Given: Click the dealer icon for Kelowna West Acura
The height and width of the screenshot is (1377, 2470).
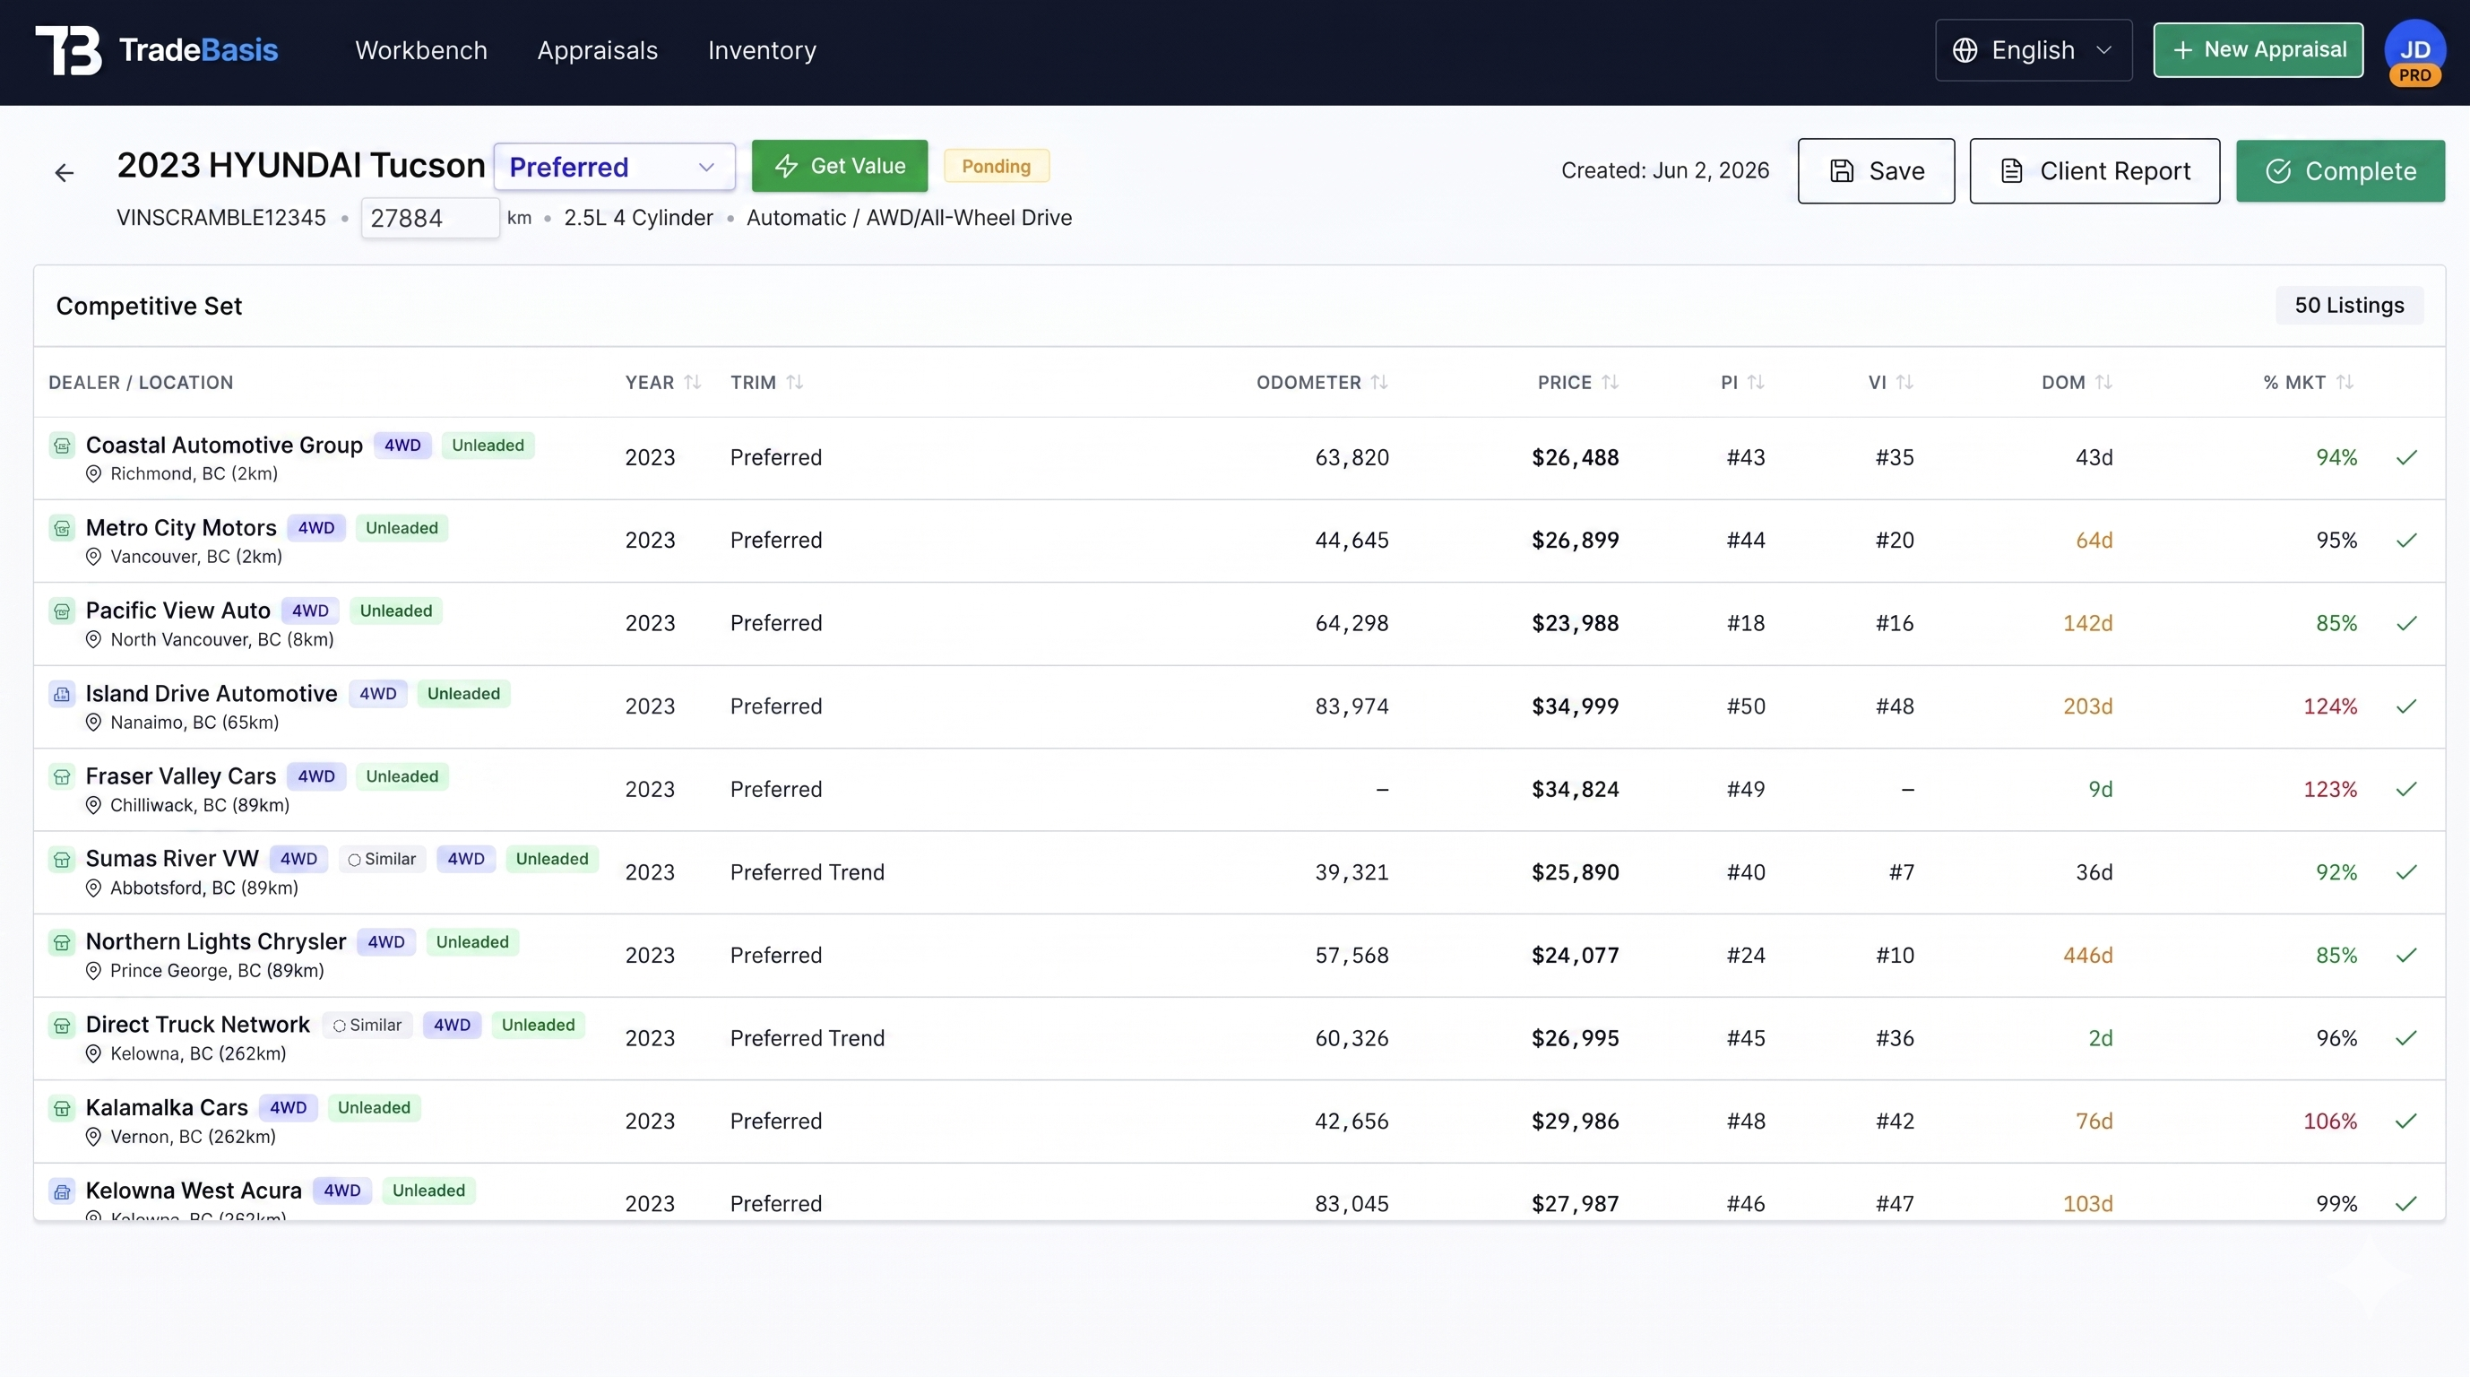Looking at the screenshot, I should coord(63,1191).
